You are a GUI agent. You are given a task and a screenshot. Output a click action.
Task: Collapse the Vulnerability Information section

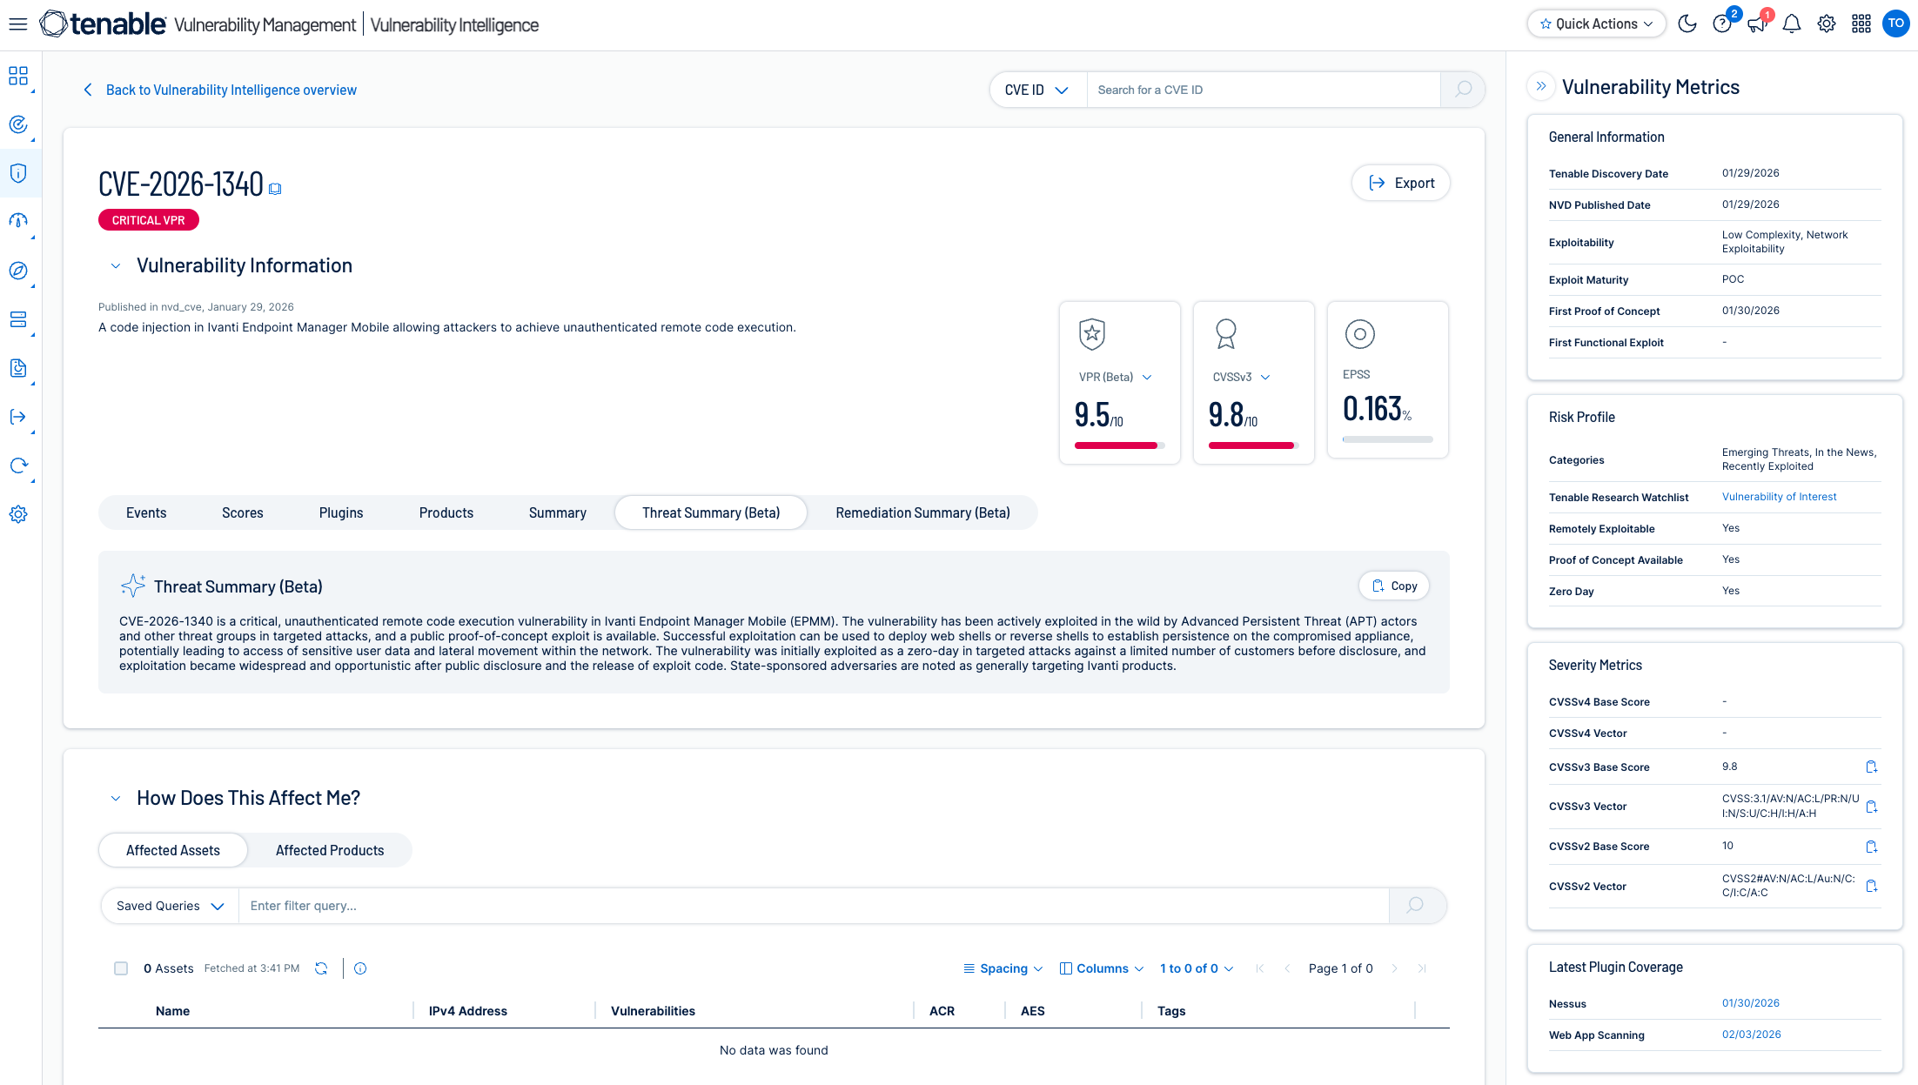(x=116, y=266)
